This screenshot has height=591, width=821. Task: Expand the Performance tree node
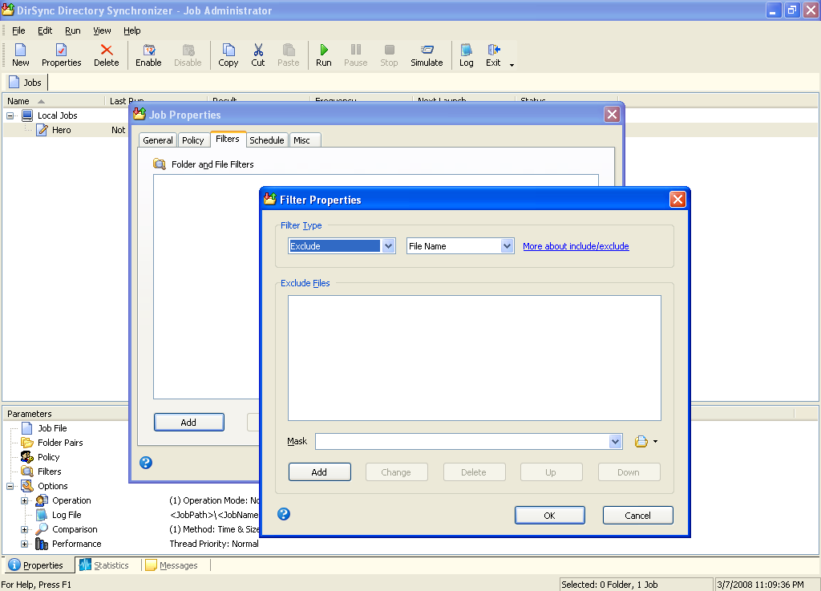pos(25,544)
